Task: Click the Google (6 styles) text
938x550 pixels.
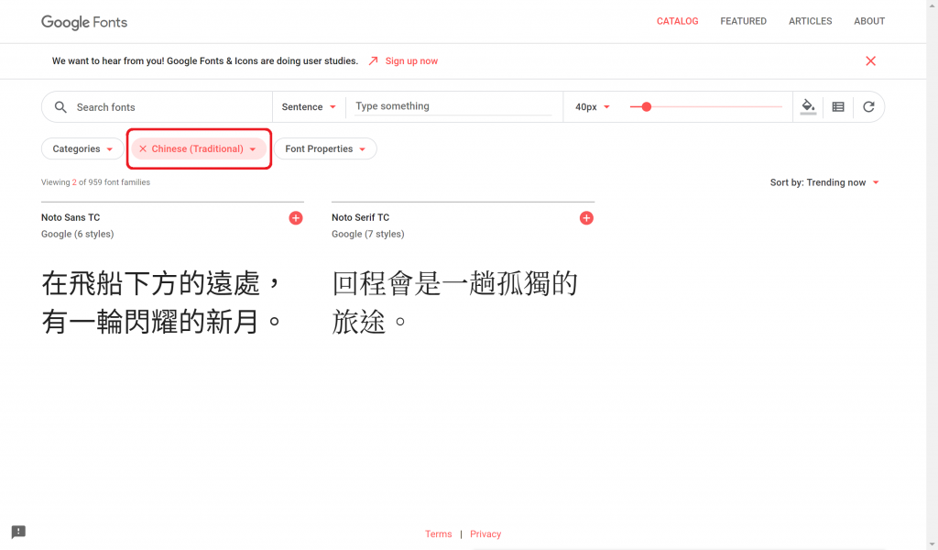Action: point(77,234)
